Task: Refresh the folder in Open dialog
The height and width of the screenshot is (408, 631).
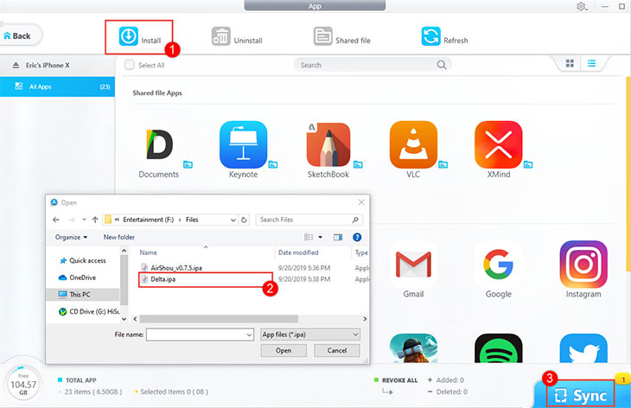Action: 244,220
